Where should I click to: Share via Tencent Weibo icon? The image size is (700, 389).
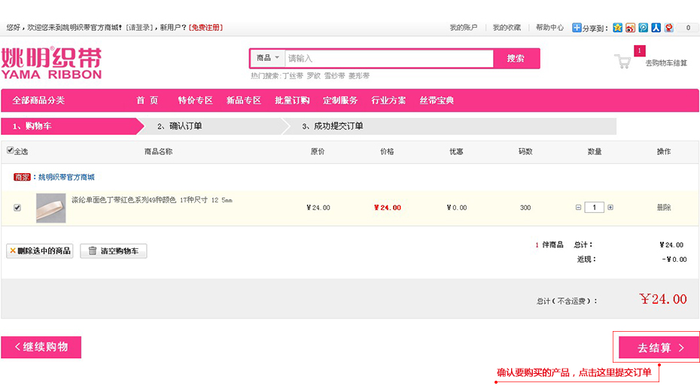tap(643, 28)
